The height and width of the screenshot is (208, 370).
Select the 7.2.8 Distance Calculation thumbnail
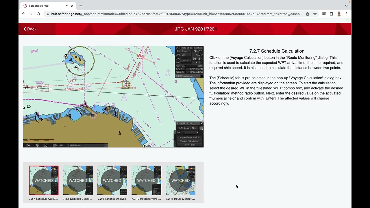point(78,181)
